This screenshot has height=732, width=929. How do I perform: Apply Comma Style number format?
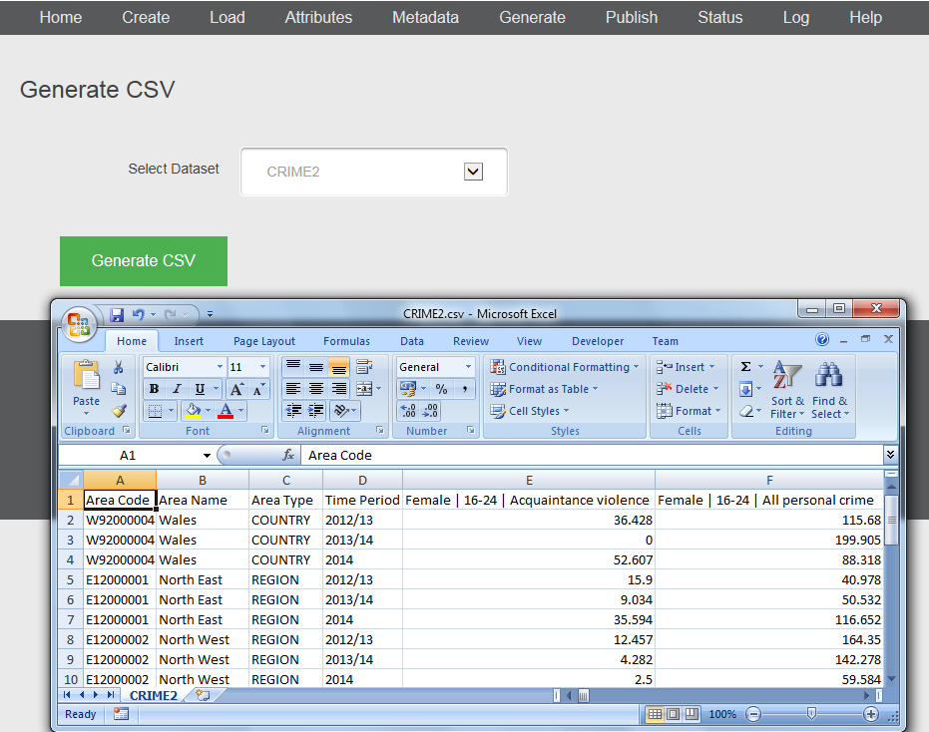point(465,389)
